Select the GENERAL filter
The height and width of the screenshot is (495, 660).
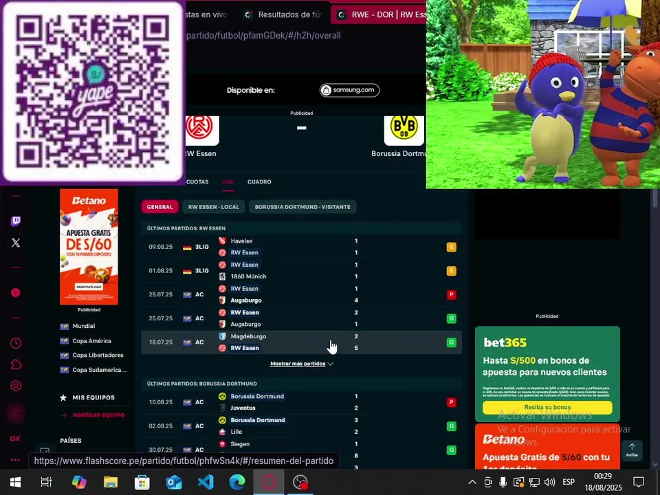[x=160, y=207]
